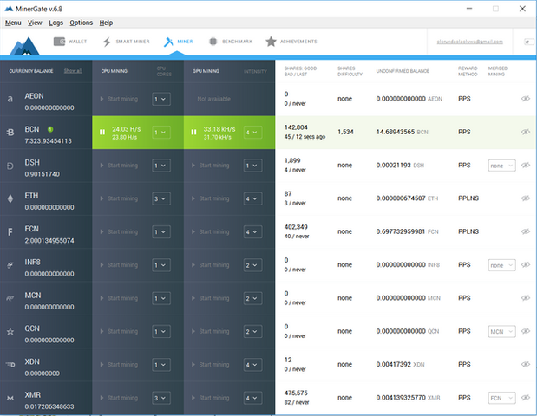Click the BCN currency icon
This screenshot has height=416, width=537.
[10, 132]
